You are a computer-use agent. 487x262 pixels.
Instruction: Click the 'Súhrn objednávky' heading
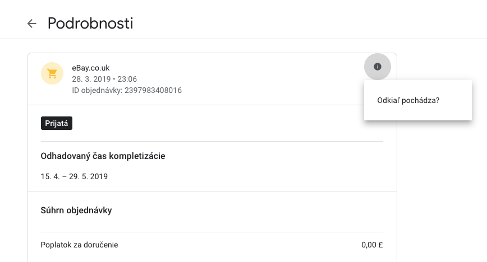tap(76, 210)
